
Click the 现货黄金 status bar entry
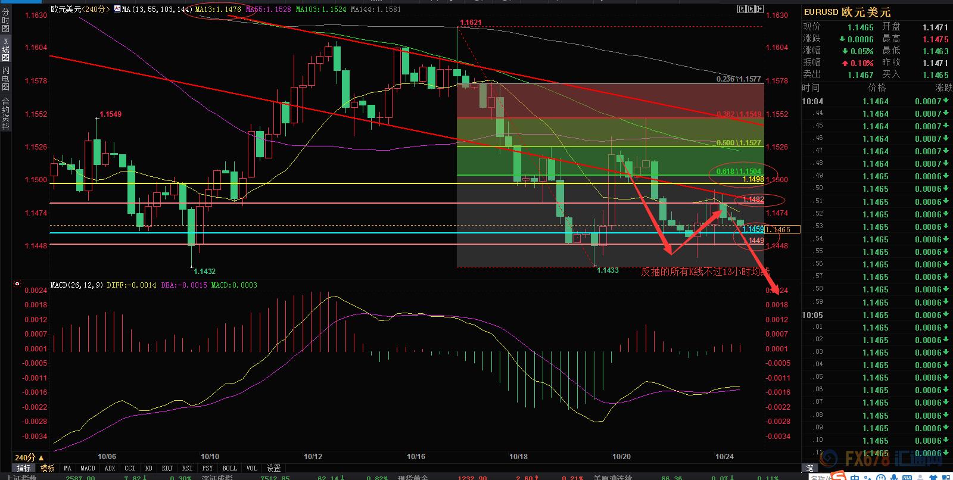pos(413,477)
